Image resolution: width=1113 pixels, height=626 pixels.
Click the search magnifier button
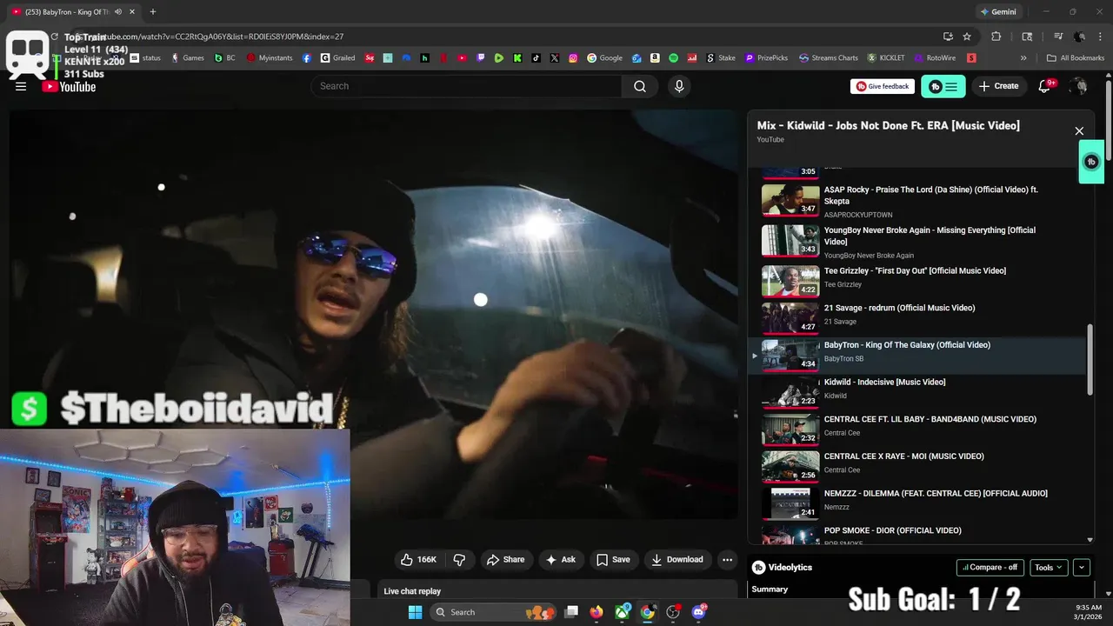[x=640, y=86]
